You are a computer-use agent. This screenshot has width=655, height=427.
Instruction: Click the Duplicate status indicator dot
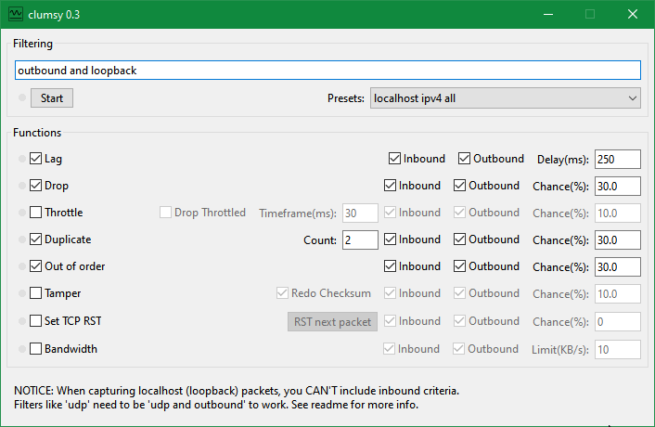(22, 239)
